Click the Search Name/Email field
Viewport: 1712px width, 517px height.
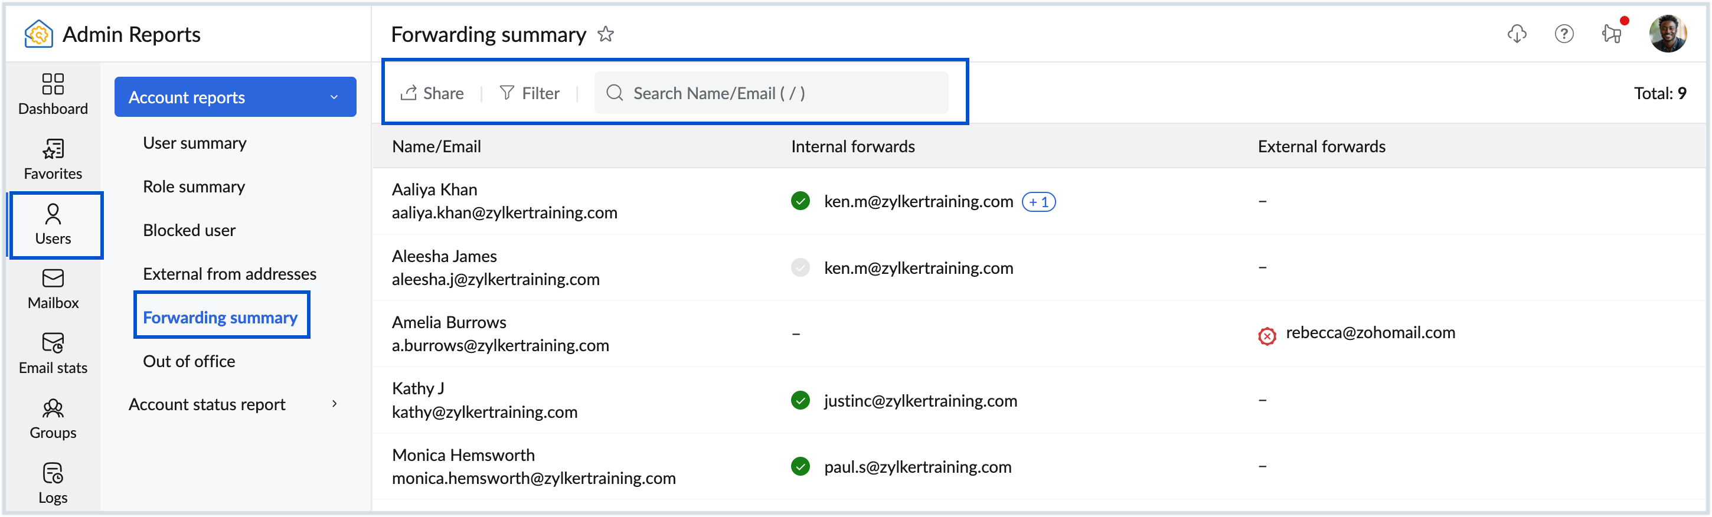(771, 93)
